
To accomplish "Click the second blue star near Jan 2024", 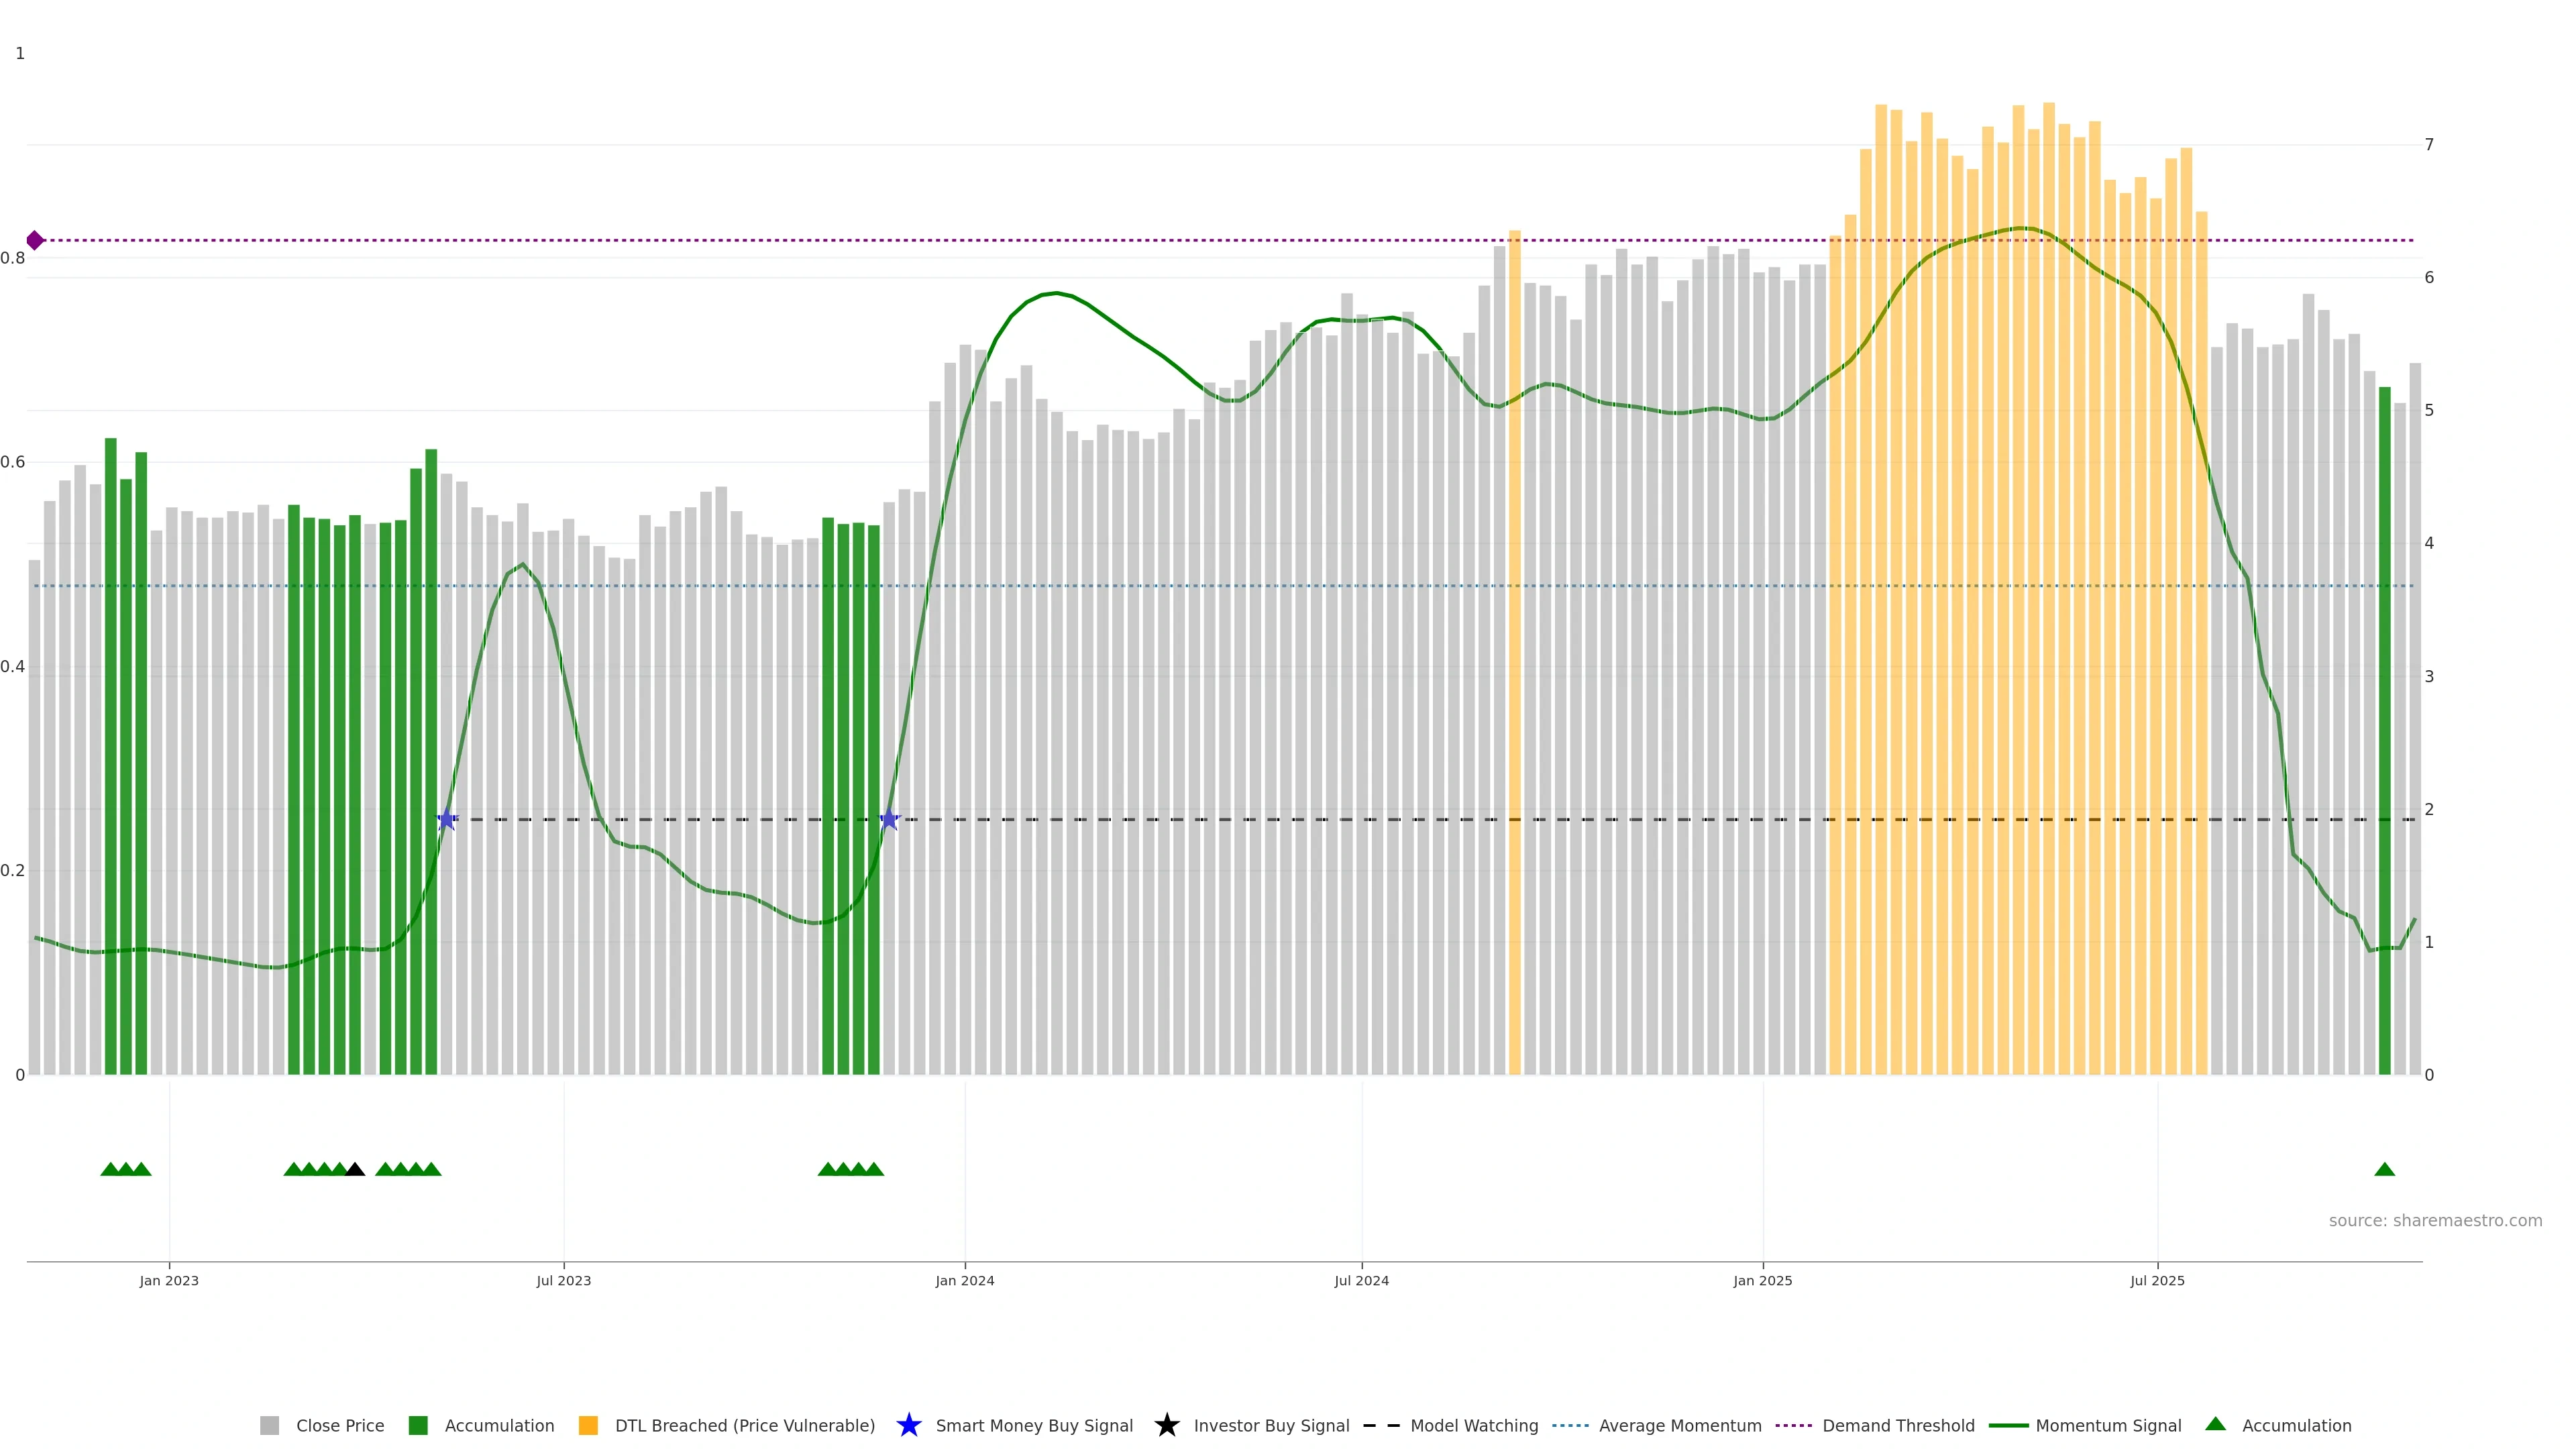I will pyautogui.click(x=889, y=819).
